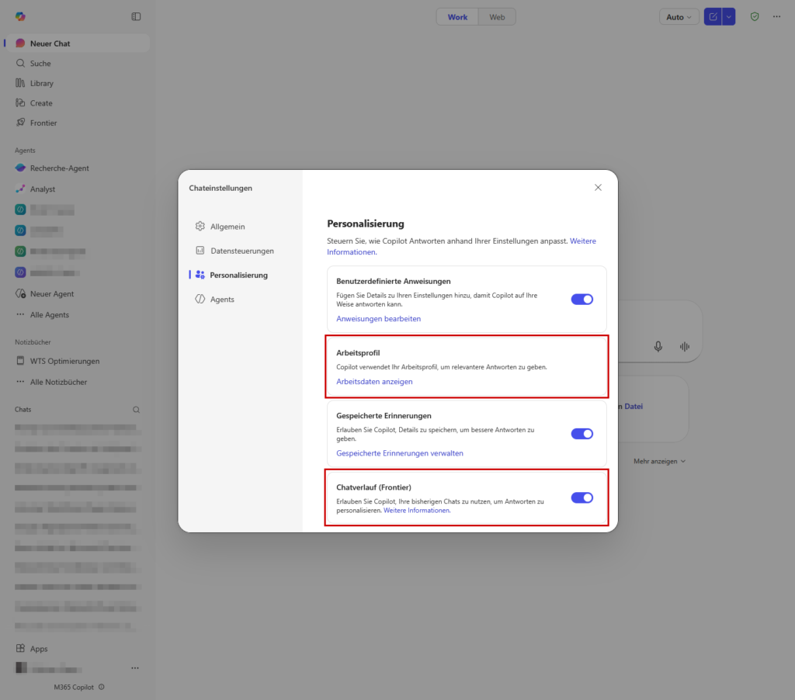Open the WTS Optimierungen notebook
This screenshot has height=700, width=795.
(x=64, y=361)
